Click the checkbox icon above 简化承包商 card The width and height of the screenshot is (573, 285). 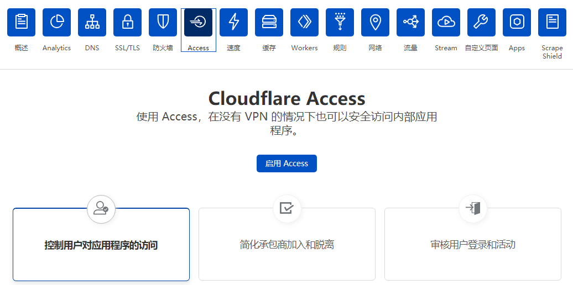click(x=287, y=209)
